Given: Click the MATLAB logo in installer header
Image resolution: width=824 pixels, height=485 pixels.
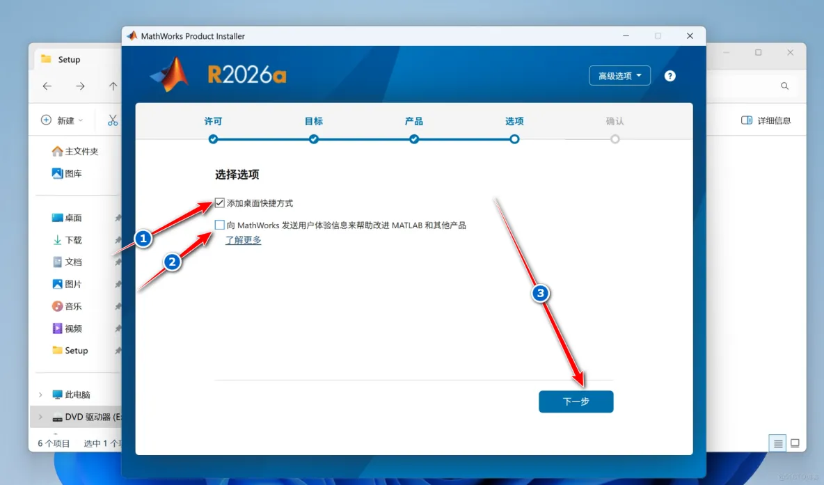Looking at the screenshot, I should 170,74.
